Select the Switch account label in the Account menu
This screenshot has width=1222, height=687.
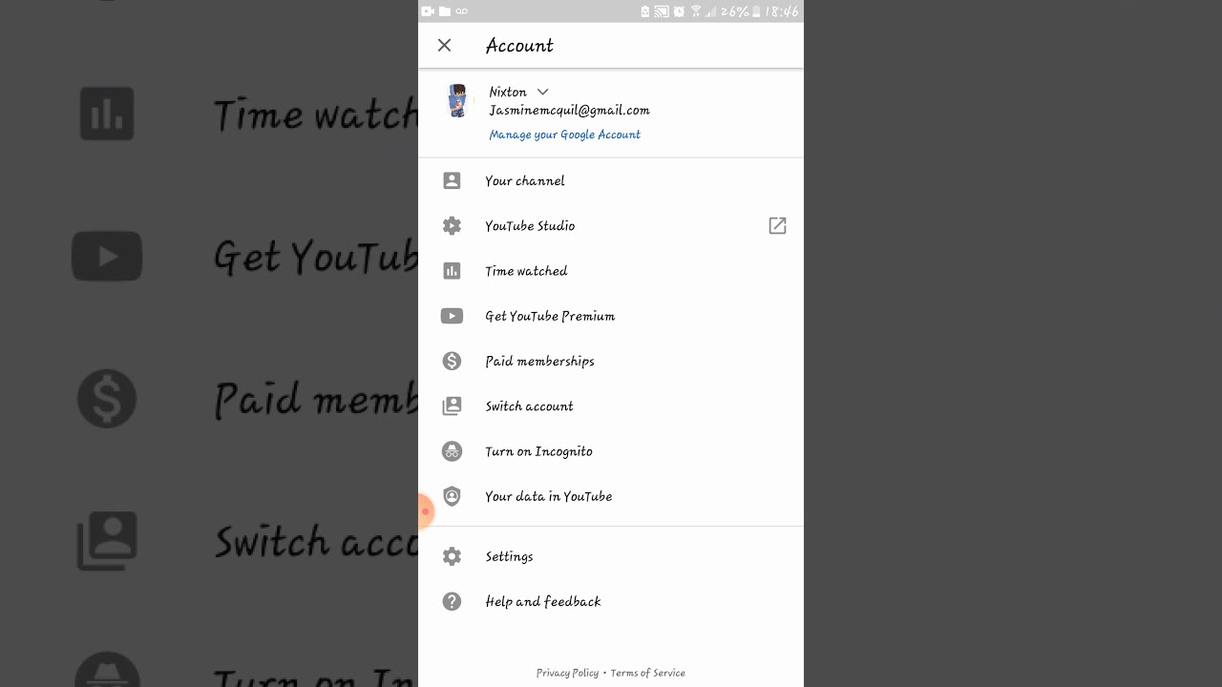[529, 406]
